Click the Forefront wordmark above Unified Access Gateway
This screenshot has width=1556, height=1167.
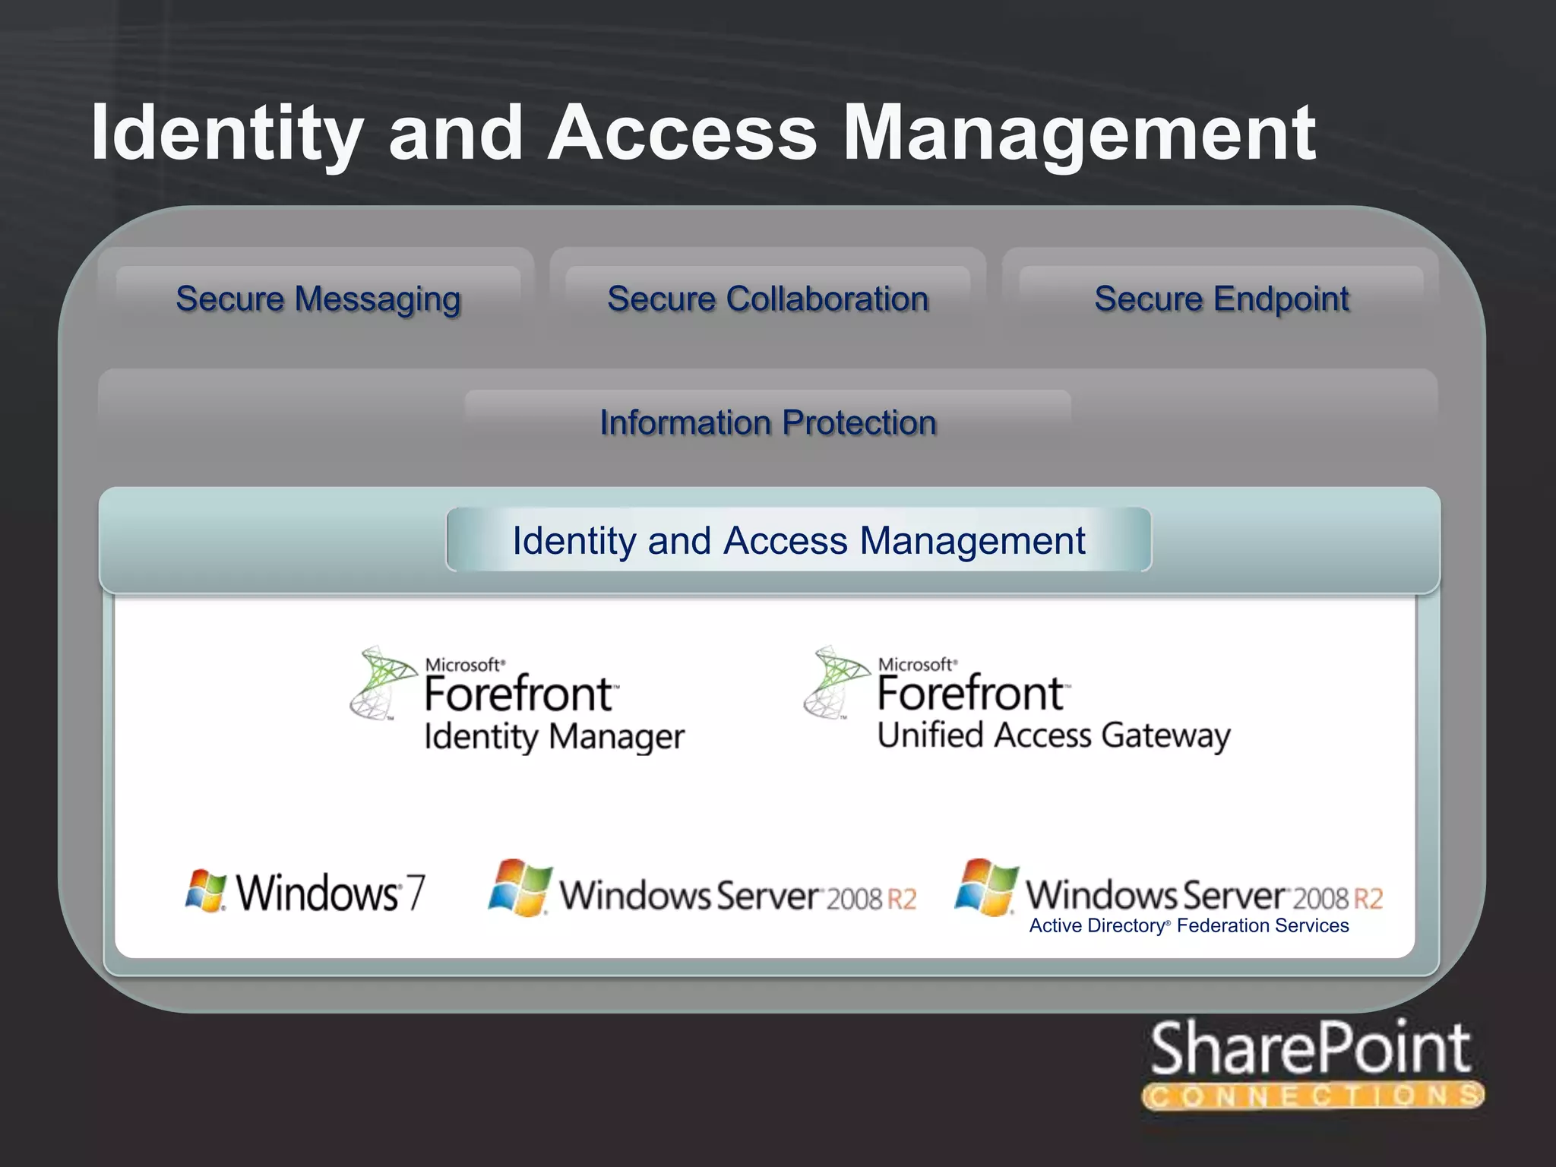[x=972, y=693]
